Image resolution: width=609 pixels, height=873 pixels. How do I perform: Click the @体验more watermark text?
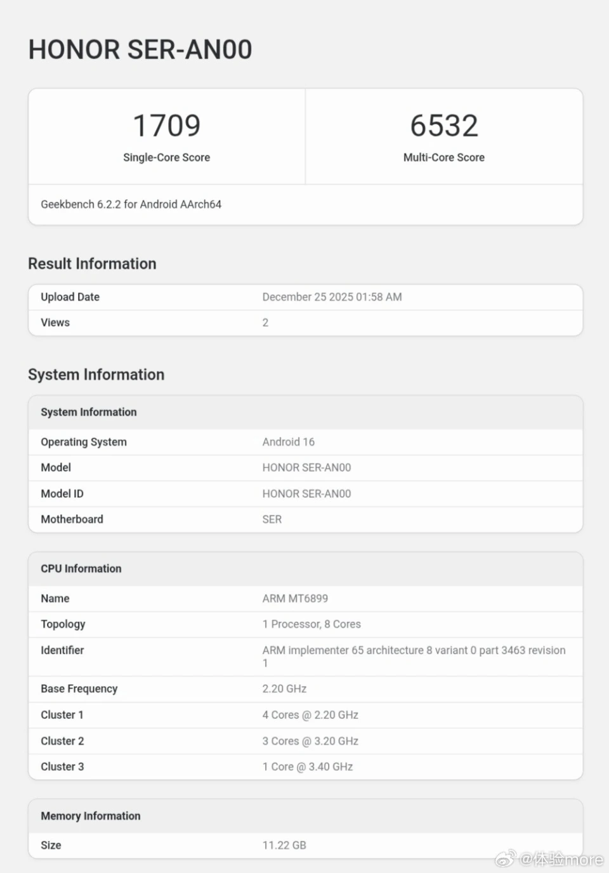561,859
